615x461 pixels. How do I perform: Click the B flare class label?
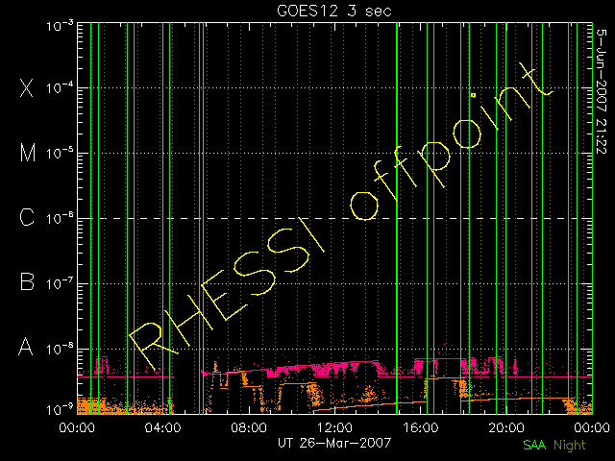click(x=27, y=281)
